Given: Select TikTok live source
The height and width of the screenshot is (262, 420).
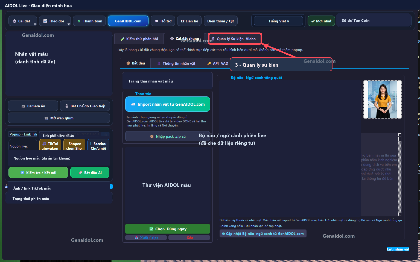Looking at the screenshot, I should (50, 145).
